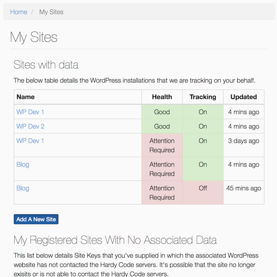Image resolution: width=277 pixels, height=277 pixels.
Task: Click the My Sites page title
Action: click(x=34, y=37)
